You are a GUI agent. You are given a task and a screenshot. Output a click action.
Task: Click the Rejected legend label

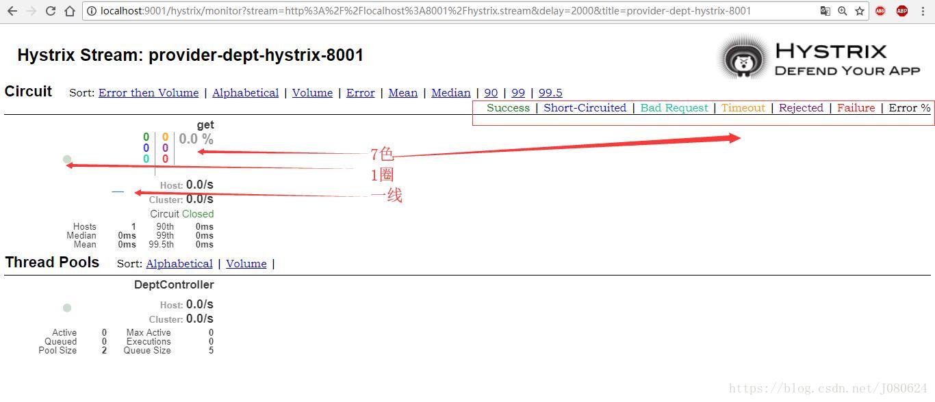[x=801, y=108]
